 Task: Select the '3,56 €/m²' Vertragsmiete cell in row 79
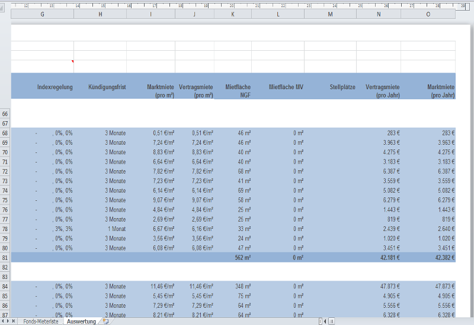pyautogui.click(x=194, y=239)
